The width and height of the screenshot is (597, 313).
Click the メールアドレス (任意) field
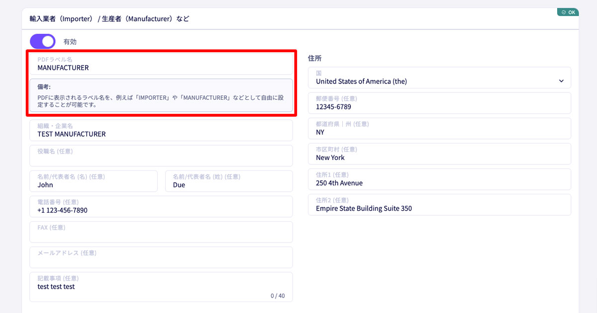click(x=161, y=257)
